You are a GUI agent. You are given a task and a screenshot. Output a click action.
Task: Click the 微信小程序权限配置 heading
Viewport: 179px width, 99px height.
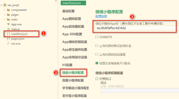109,73
